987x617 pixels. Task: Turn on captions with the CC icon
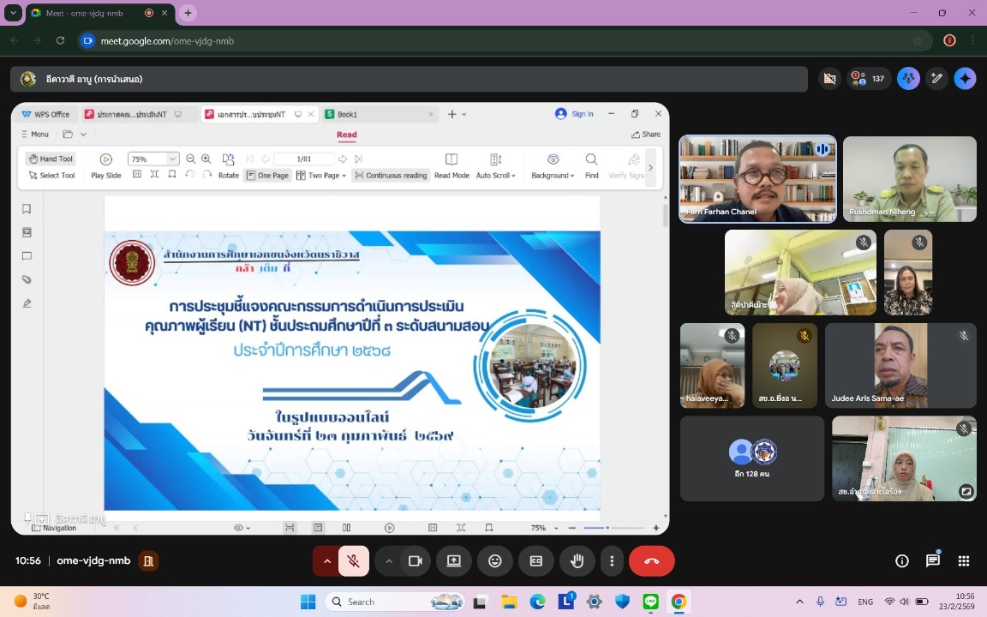[x=535, y=561]
